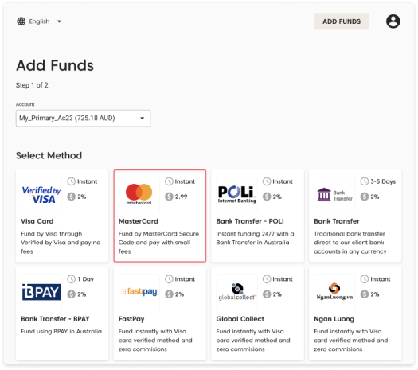The width and height of the screenshot is (418, 370).
Task: Select the Visa Card method title
Action: 37,221
